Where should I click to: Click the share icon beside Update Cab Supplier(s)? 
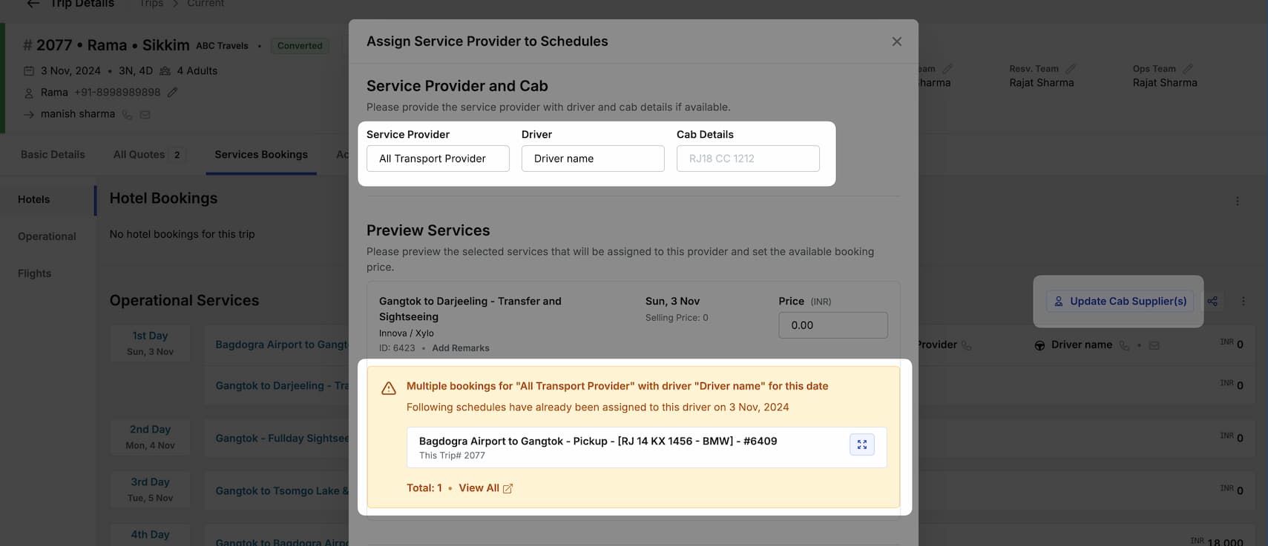(1212, 301)
